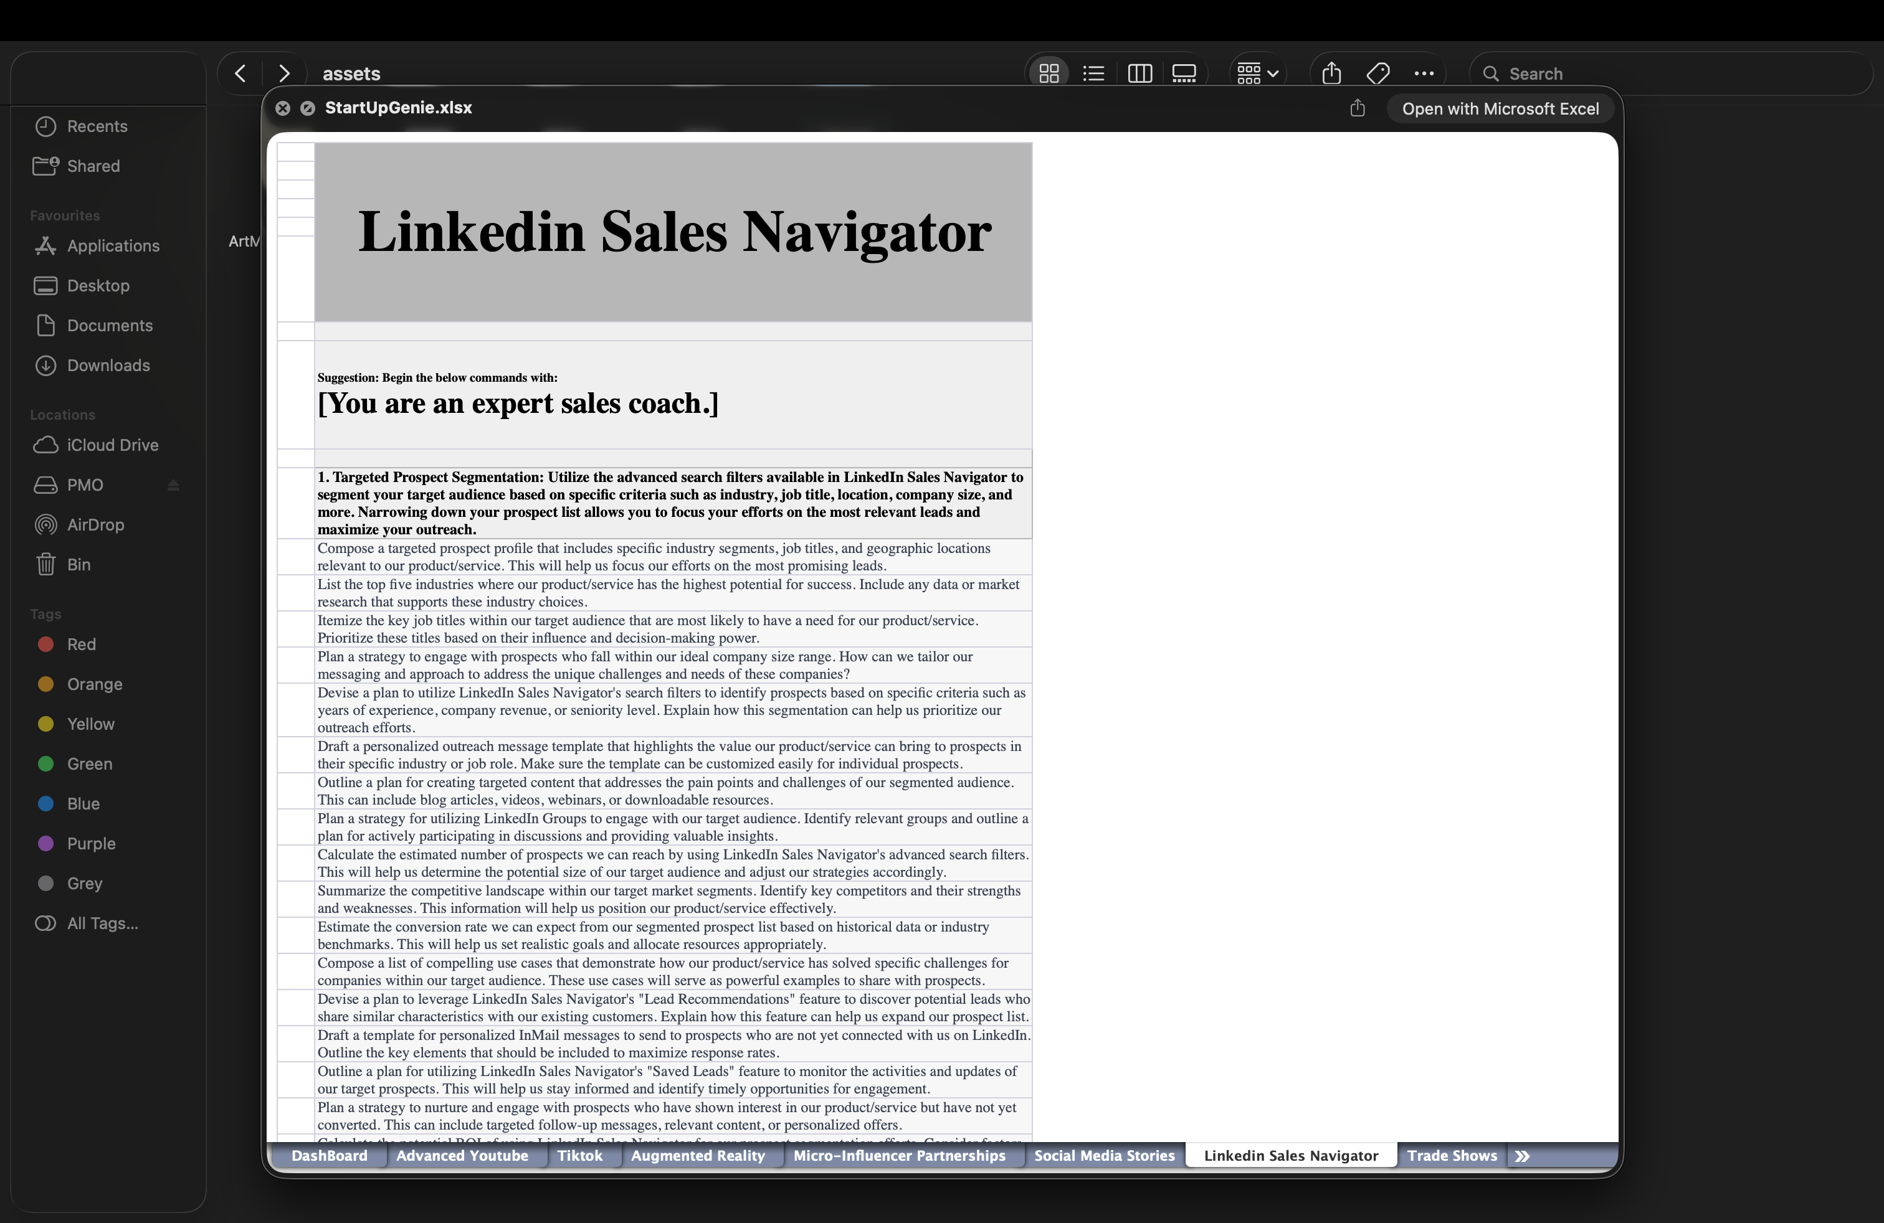Image resolution: width=1884 pixels, height=1223 pixels.
Task: Switch Finder to gallery view
Action: pyautogui.click(x=1184, y=73)
